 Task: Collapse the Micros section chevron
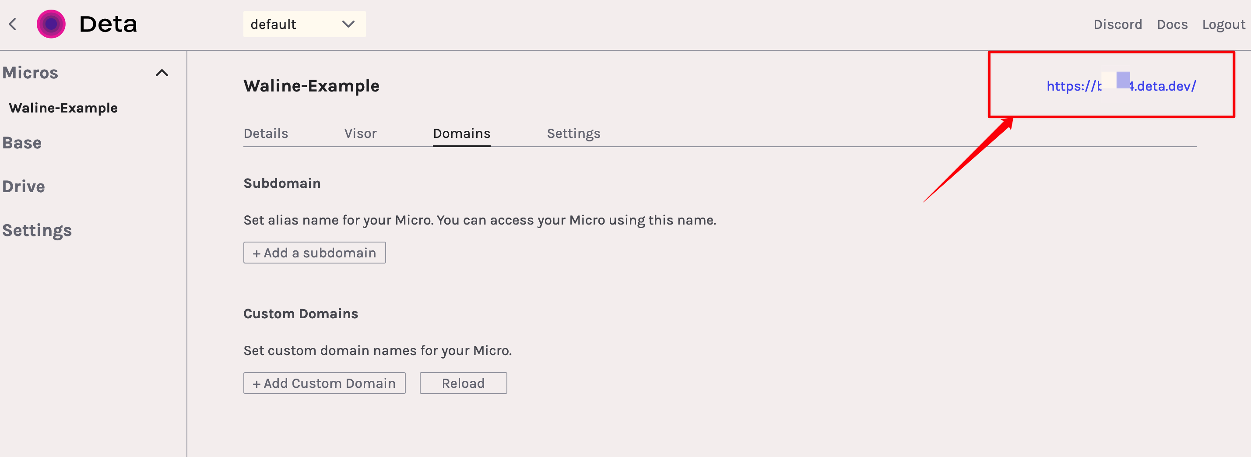point(162,73)
